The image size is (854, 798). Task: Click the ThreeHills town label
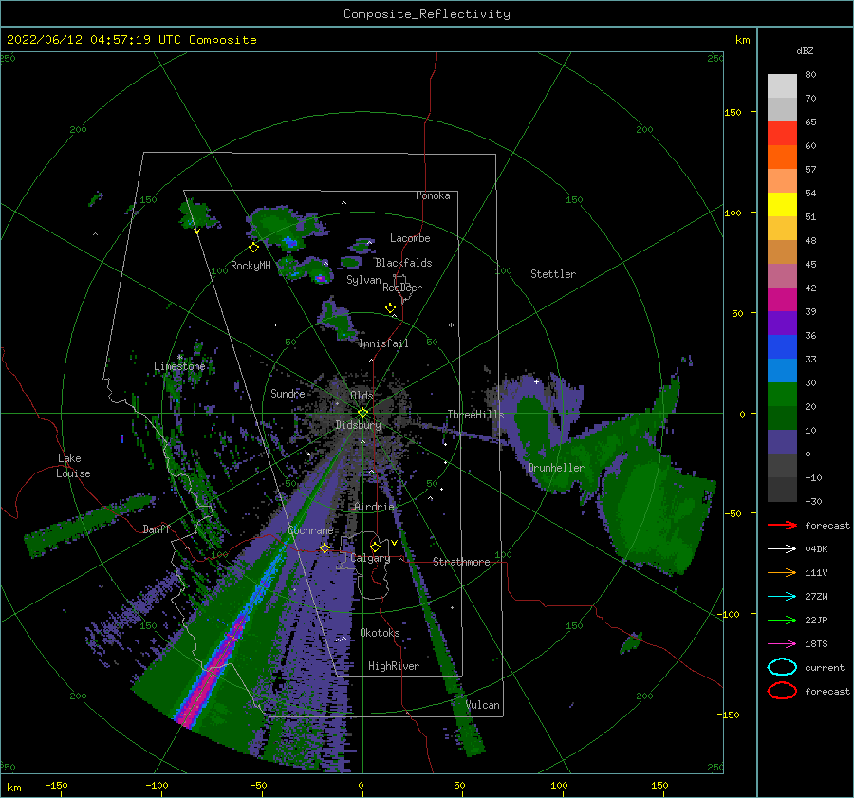coord(475,415)
